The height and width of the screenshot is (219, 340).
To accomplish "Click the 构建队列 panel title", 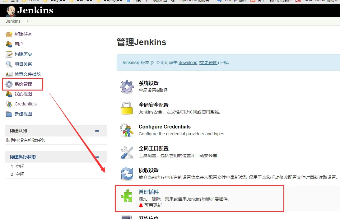I will pyautogui.click(x=18, y=131).
